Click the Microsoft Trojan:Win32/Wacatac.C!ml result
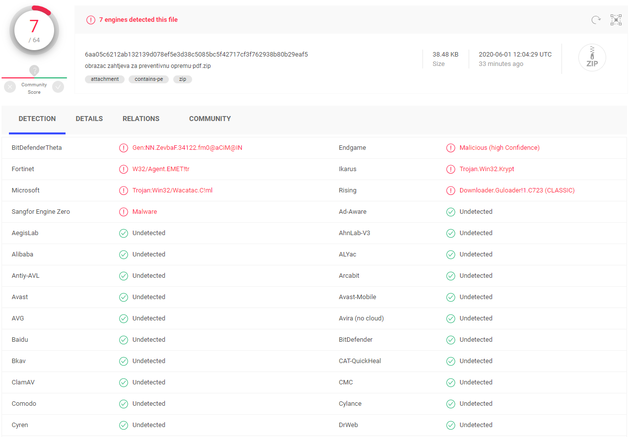The width and height of the screenshot is (629, 437). click(x=172, y=190)
